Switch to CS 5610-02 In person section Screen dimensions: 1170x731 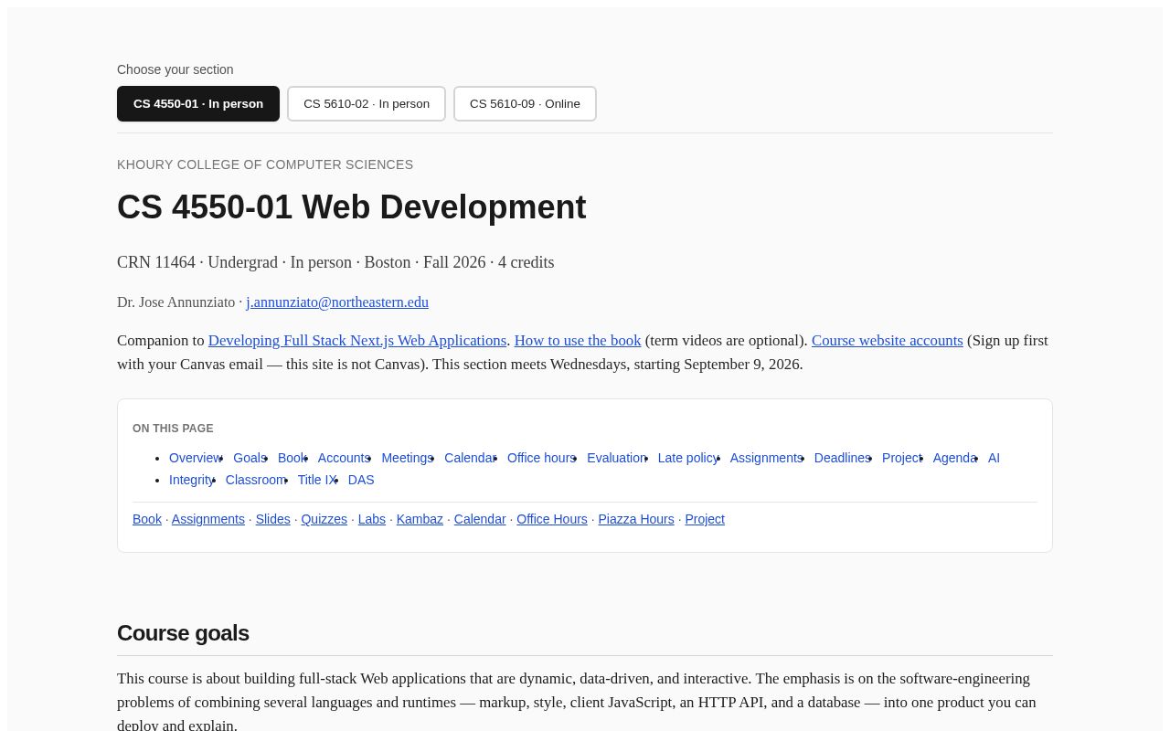[367, 103]
